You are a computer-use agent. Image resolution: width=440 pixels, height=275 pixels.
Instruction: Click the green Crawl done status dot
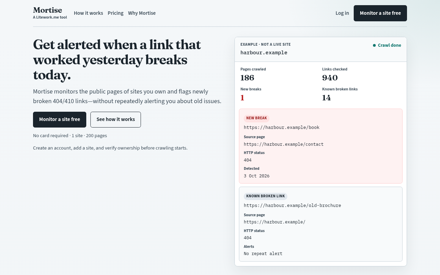pyautogui.click(x=374, y=45)
